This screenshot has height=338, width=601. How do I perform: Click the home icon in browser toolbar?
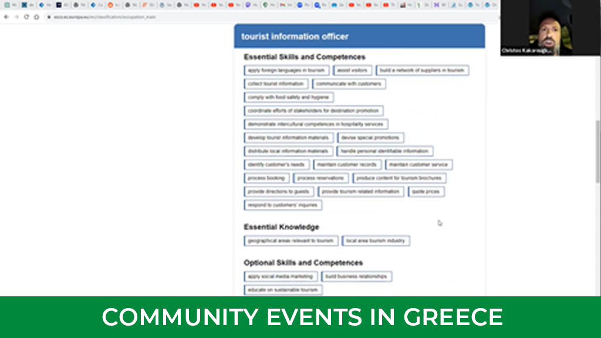(36, 18)
